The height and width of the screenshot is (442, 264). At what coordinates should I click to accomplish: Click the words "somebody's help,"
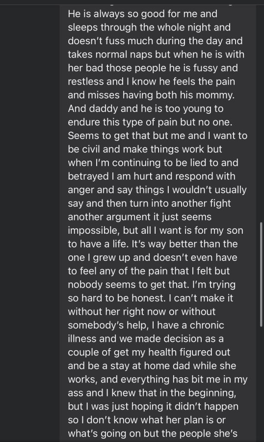click(x=108, y=325)
